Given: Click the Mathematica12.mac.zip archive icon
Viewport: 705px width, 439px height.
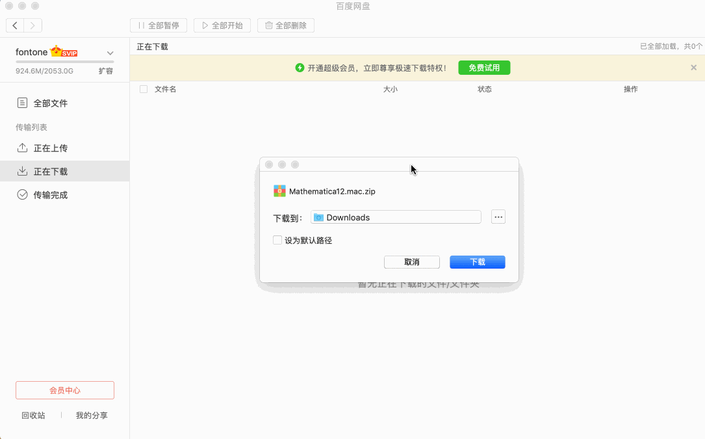Looking at the screenshot, I should [279, 191].
